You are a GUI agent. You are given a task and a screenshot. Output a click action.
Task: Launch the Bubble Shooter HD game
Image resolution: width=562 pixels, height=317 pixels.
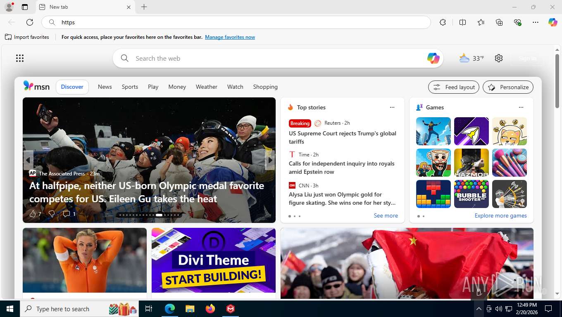pyautogui.click(x=472, y=194)
